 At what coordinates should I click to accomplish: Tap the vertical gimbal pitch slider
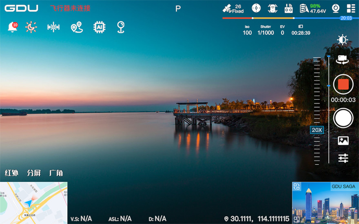point(329,109)
